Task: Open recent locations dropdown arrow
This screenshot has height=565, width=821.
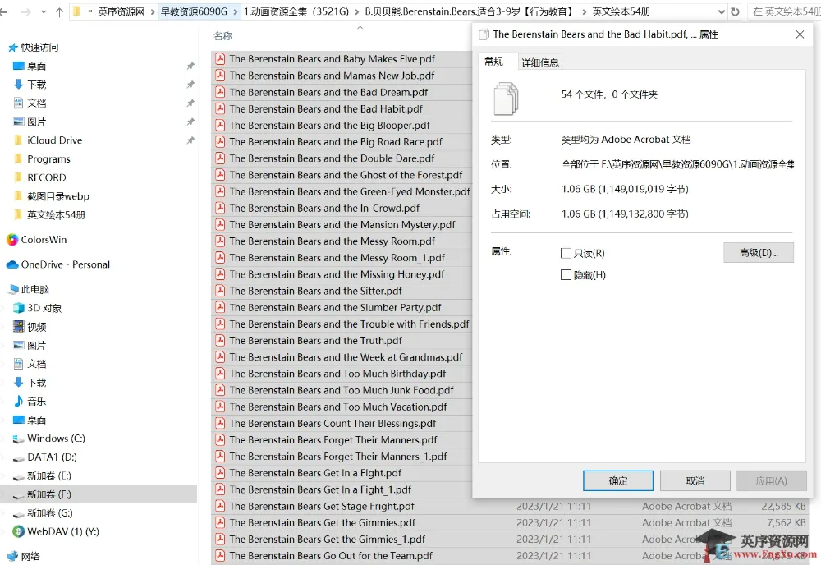Action: click(43, 11)
